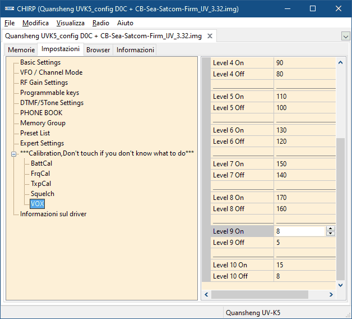Screen dimensions: 352x319
Task: Decrease the Level 9 On value
Action: pyautogui.click(x=330, y=234)
